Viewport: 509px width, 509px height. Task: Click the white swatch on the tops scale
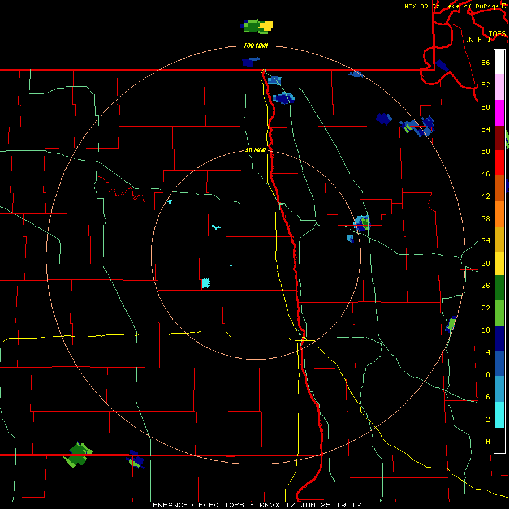tap(499, 62)
